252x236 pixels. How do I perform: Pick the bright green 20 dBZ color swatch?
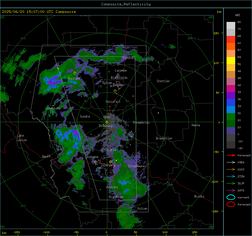point(231,117)
